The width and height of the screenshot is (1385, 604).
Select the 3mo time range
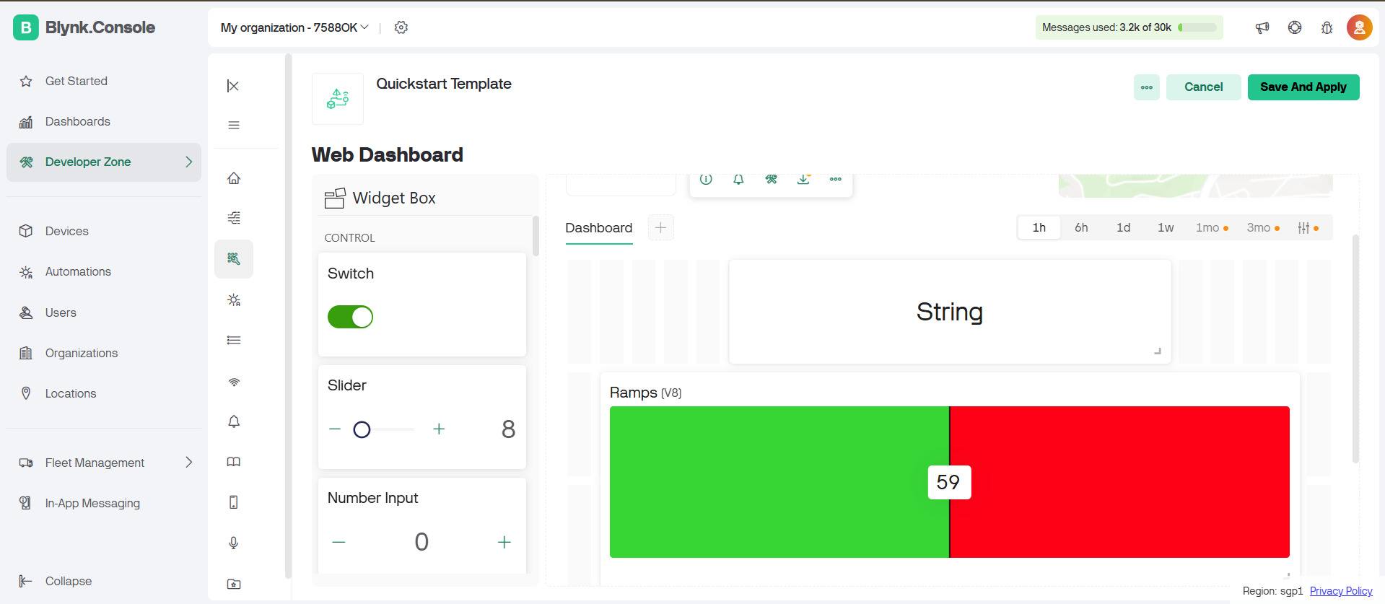point(1263,227)
